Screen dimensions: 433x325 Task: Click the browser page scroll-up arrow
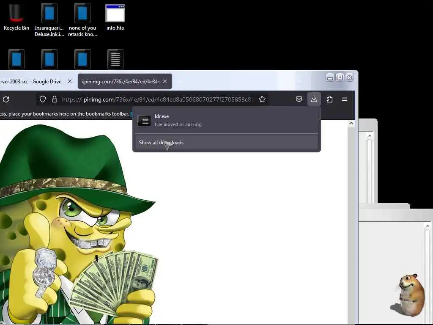click(351, 124)
